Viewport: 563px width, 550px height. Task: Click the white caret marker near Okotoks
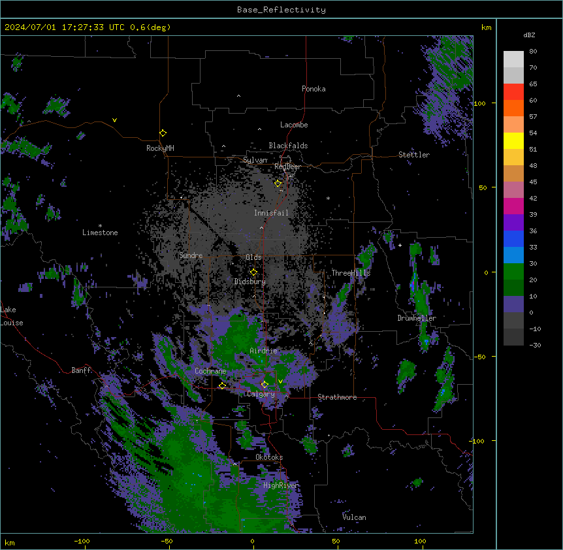pos(235,464)
